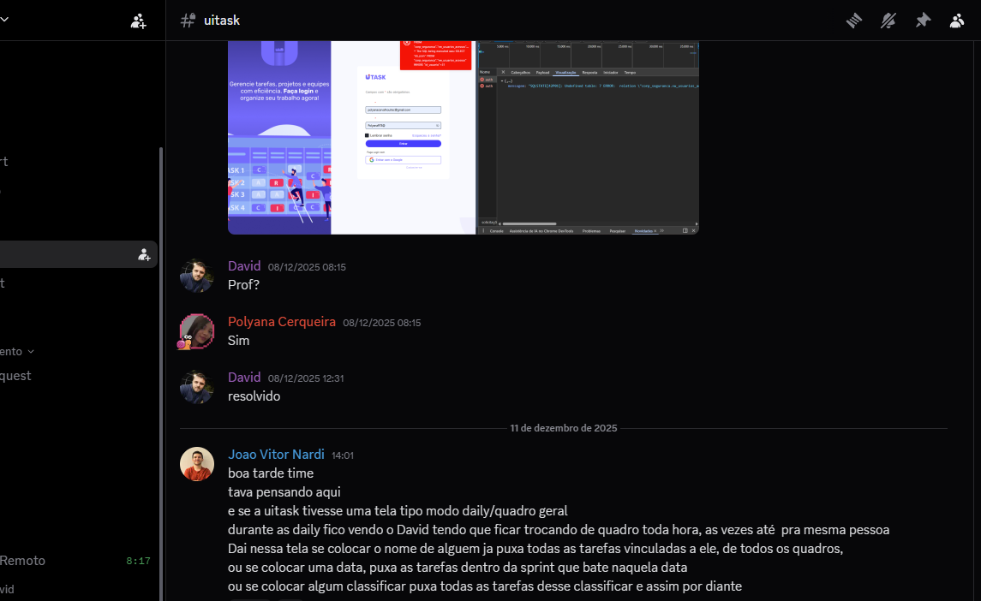Open the Threads panel icon

tap(853, 21)
